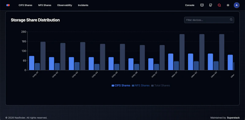Screen dimensions: 245x120
Task: Toggle CIFS Shares legend entry
Action: 121,85
